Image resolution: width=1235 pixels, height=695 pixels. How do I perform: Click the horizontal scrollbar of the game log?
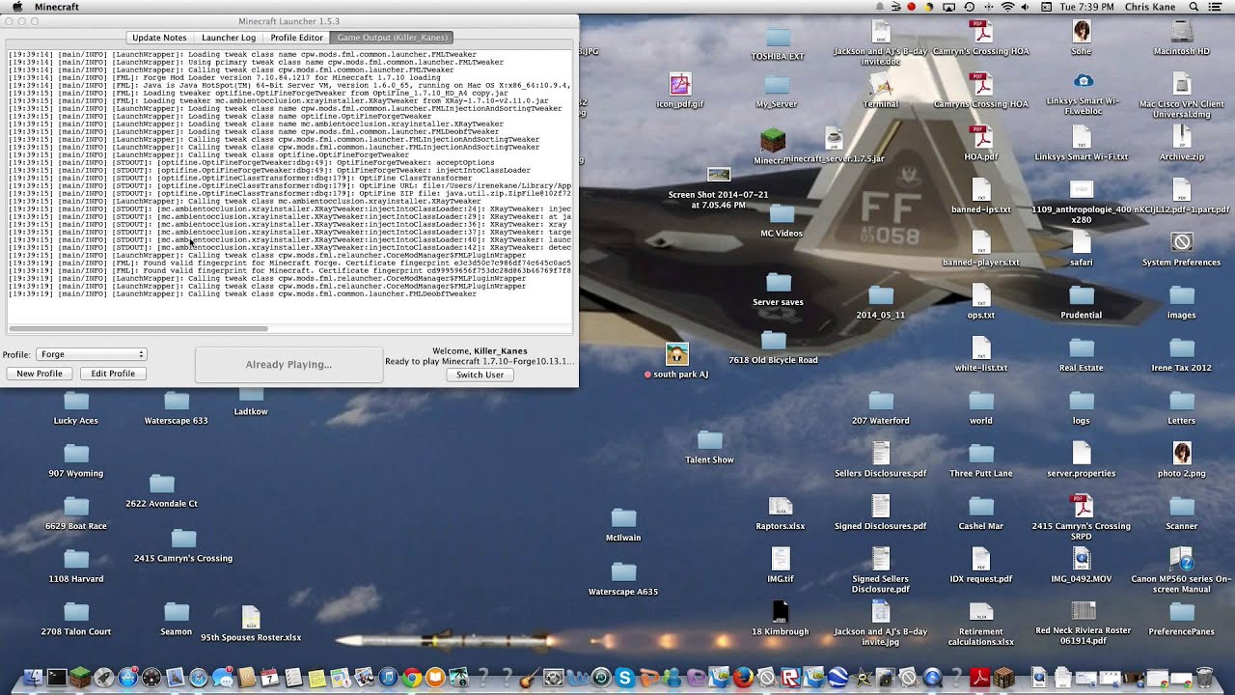(138, 329)
